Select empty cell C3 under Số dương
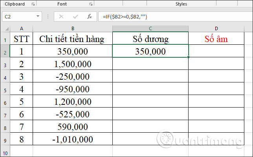The width and height of the screenshot is (253, 157). (150, 64)
